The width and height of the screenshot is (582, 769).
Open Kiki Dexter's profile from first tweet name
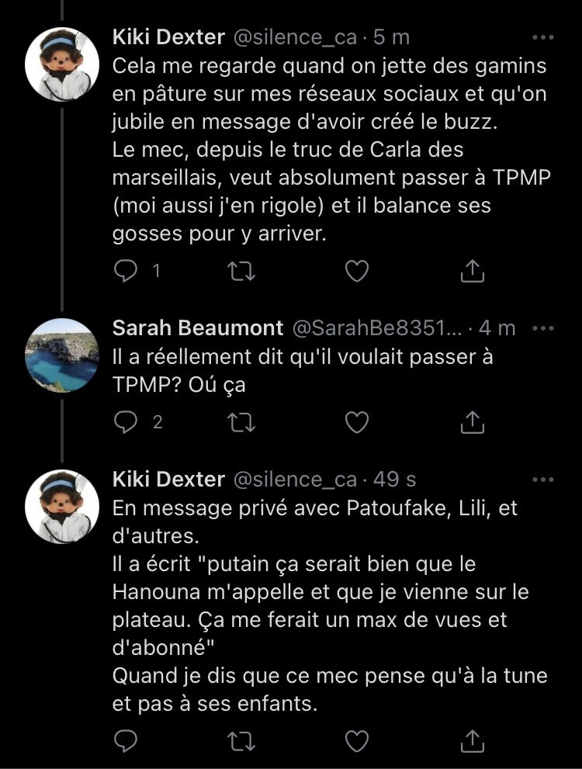168,37
